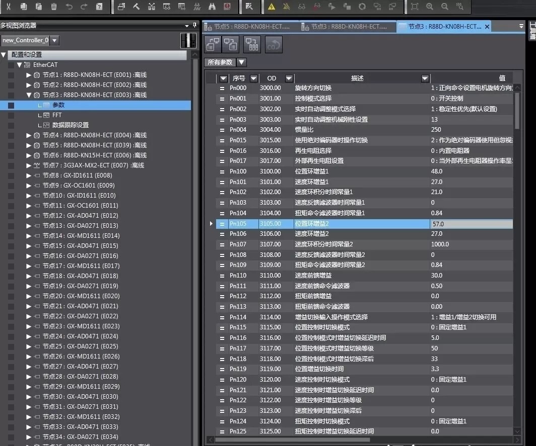Edit the Pn105 value field 57.0

pos(472,224)
